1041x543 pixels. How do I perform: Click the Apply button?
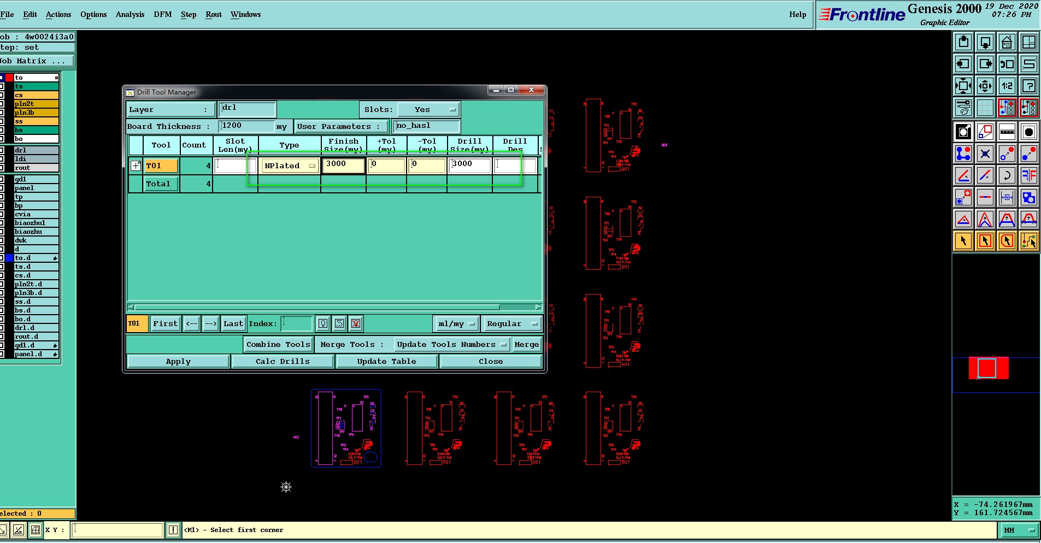click(178, 362)
